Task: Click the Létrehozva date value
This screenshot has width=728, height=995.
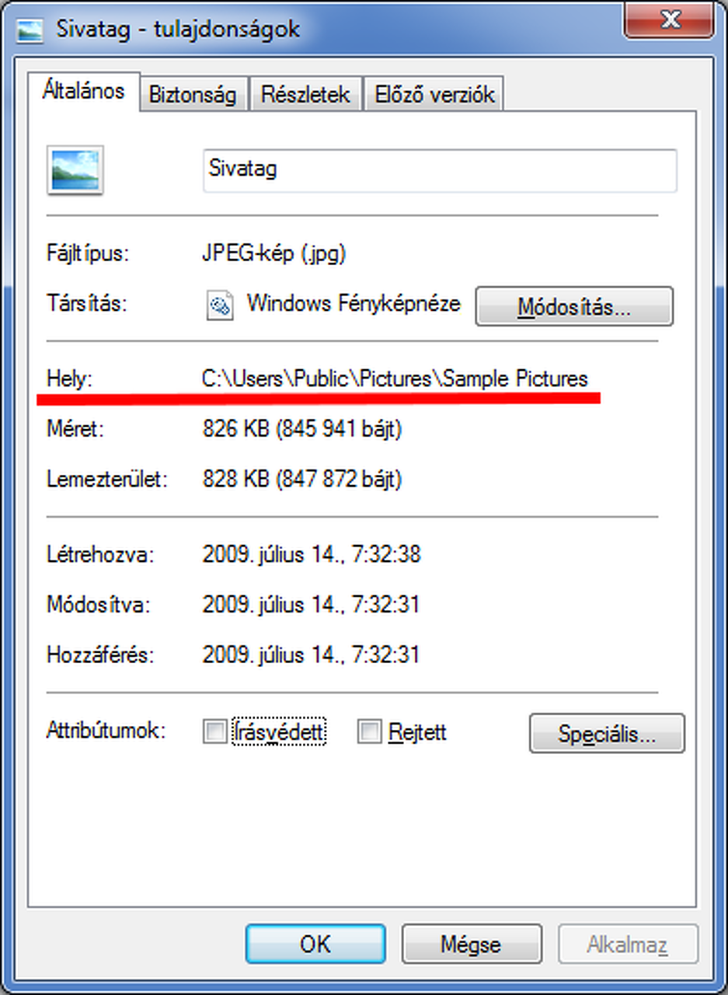Action: click(311, 555)
